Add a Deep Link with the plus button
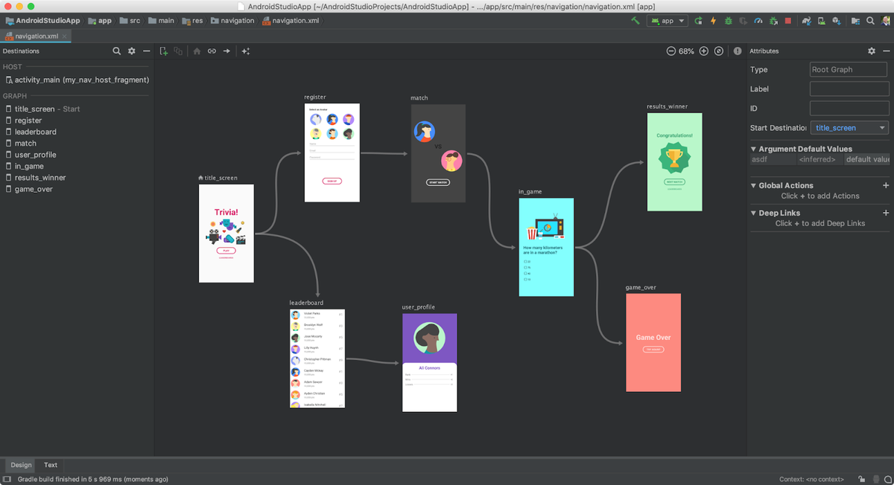The image size is (894, 485). click(886, 213)
